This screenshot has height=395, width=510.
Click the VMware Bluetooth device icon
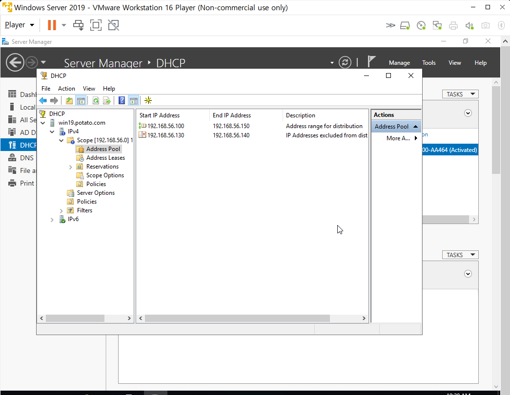tap(502, 25)
